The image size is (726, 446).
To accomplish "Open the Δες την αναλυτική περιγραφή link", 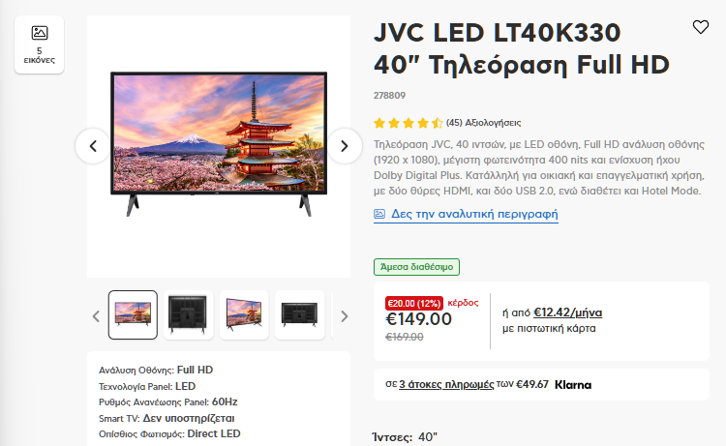I will 474,214.
